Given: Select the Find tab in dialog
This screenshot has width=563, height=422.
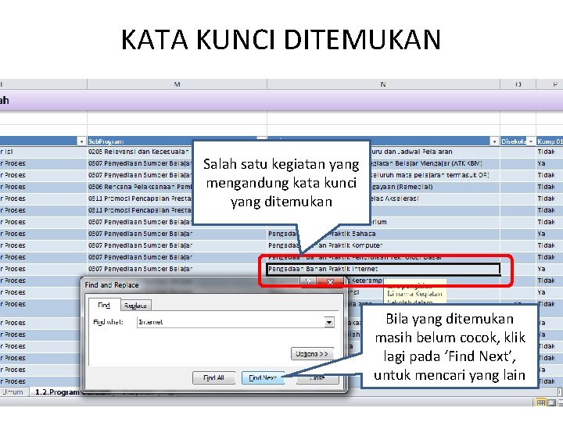Looking at the screenshot, I should pyautogui.click(x=104, y=305).
